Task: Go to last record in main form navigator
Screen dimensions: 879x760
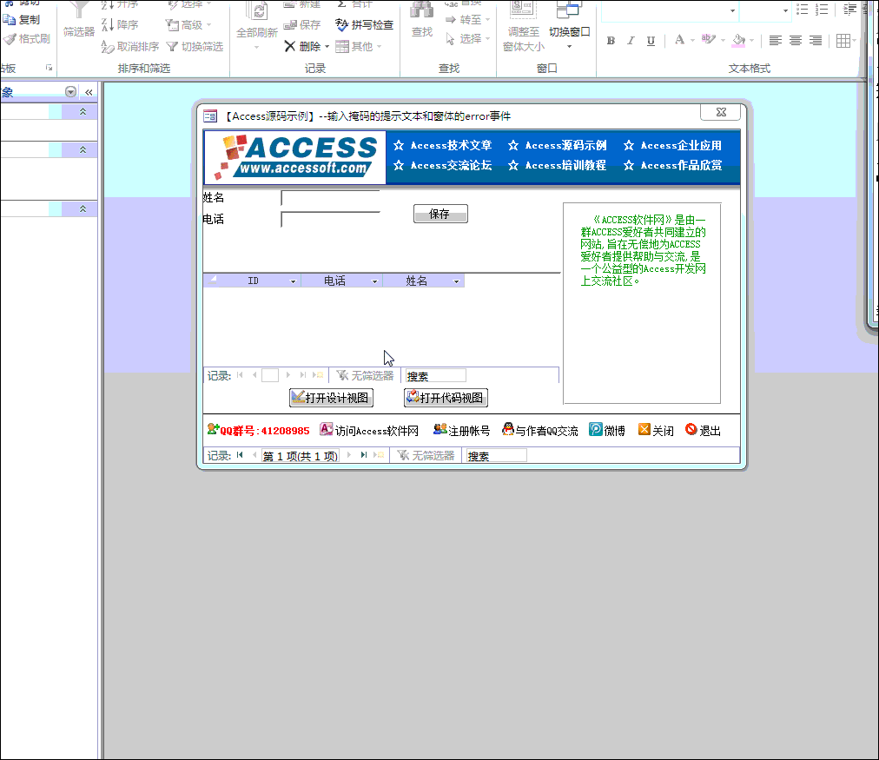Action: click(x=363, y=455)
